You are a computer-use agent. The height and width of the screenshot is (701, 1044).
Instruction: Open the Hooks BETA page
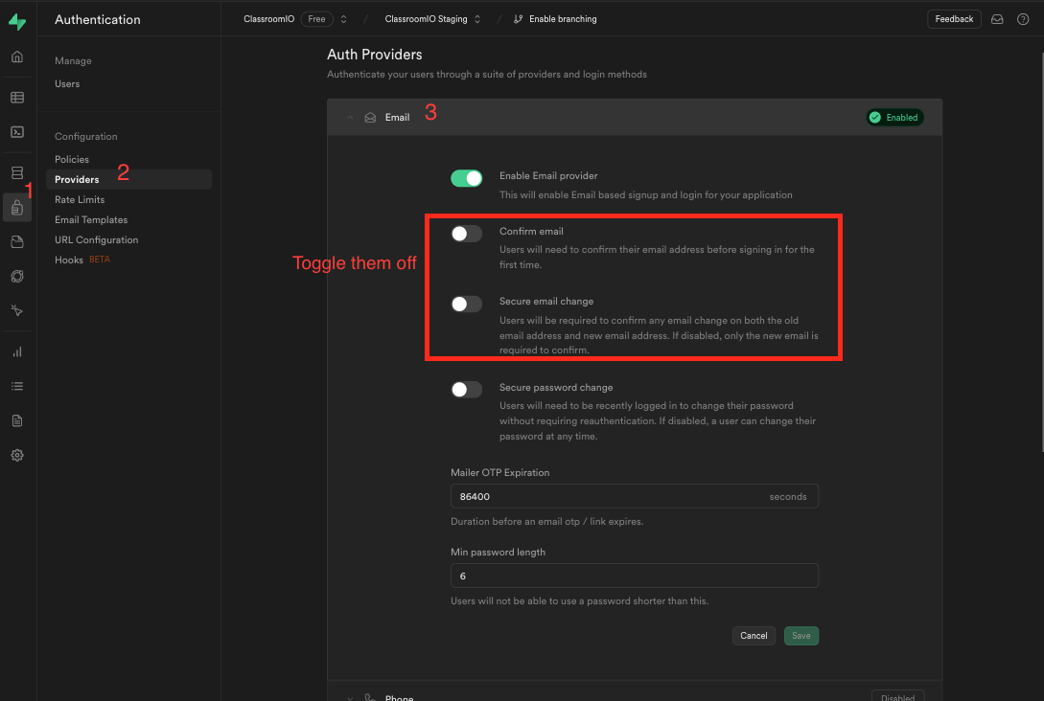point(67,259)
